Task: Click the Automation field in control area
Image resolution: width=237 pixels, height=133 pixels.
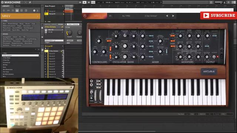Action: click(x=54, y=40)
